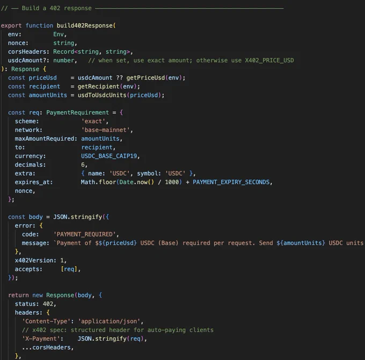
Task: Click the "function" keyword
Action: pyautogui.click(x=39, y=26)
